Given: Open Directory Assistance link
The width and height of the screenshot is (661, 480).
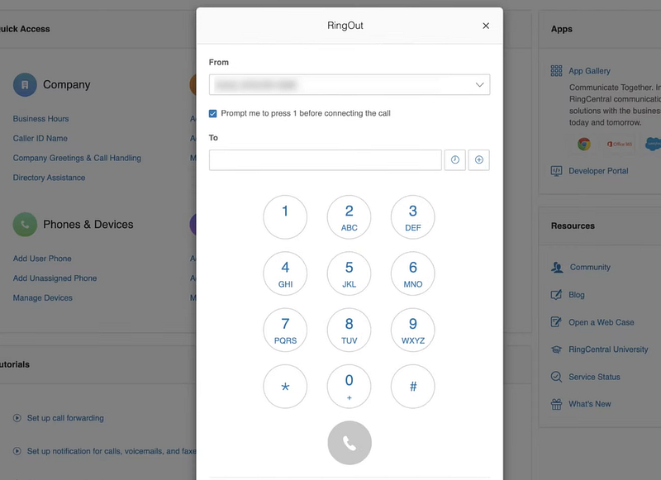Looking at the screenshot, I should 49,178.
